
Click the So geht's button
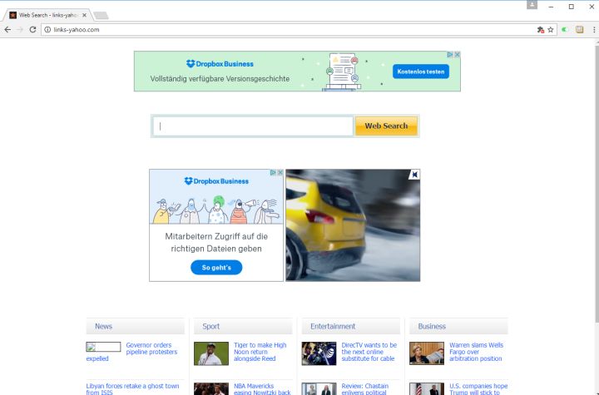[216, 268]
